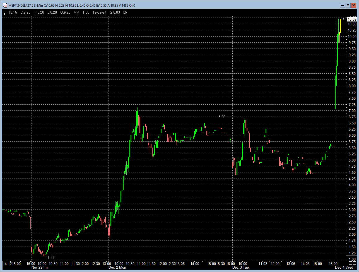The height and width of the screenshot is (272, 359).
Task: Click the 3.00 label on the price axis
Action: (352, 210)
